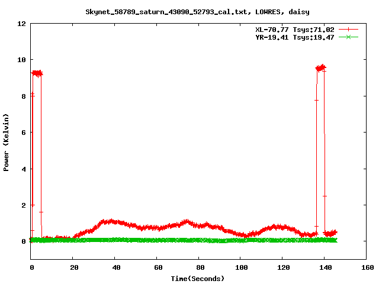379x284 pixels.
Task: Click the red curve peak near 40 seconds
Action: (111, 221)
